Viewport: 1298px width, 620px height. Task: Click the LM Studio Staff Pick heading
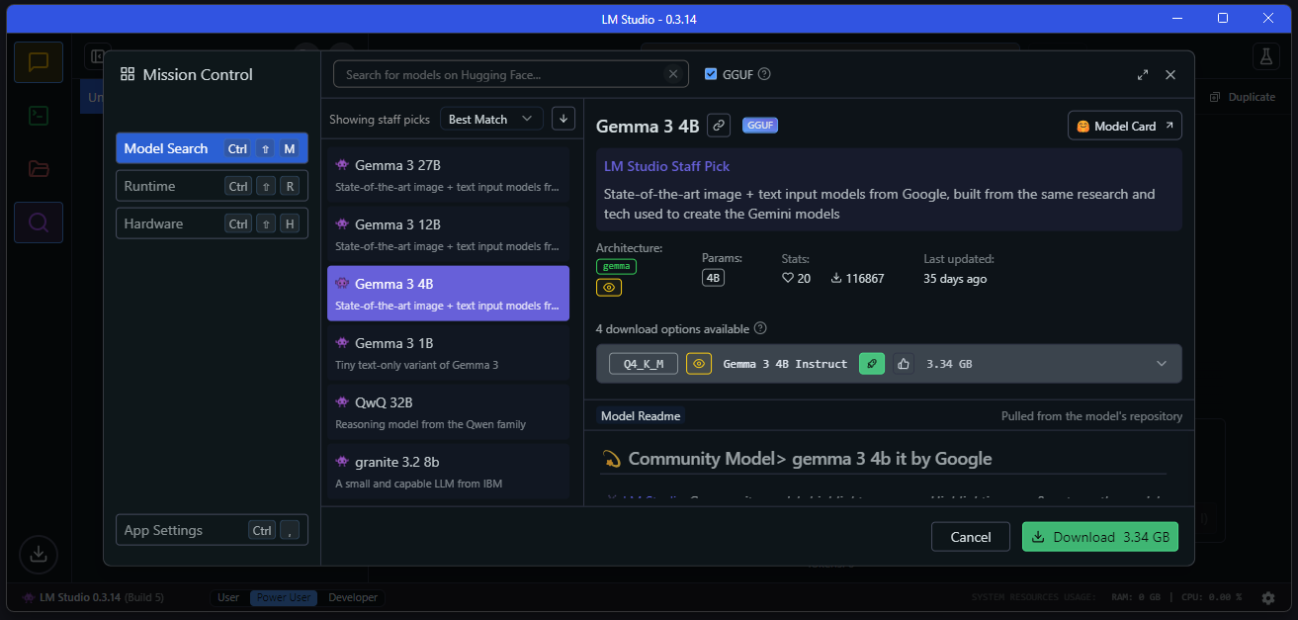(x=667, y=166)
